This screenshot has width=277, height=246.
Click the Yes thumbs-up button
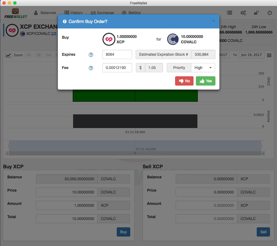(205, 81)
